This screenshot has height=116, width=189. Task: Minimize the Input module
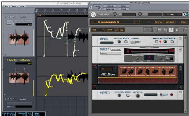[180, 39]
